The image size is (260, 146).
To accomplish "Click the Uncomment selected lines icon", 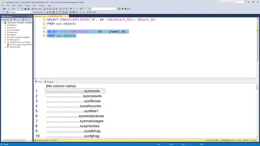I will (83, 12).
